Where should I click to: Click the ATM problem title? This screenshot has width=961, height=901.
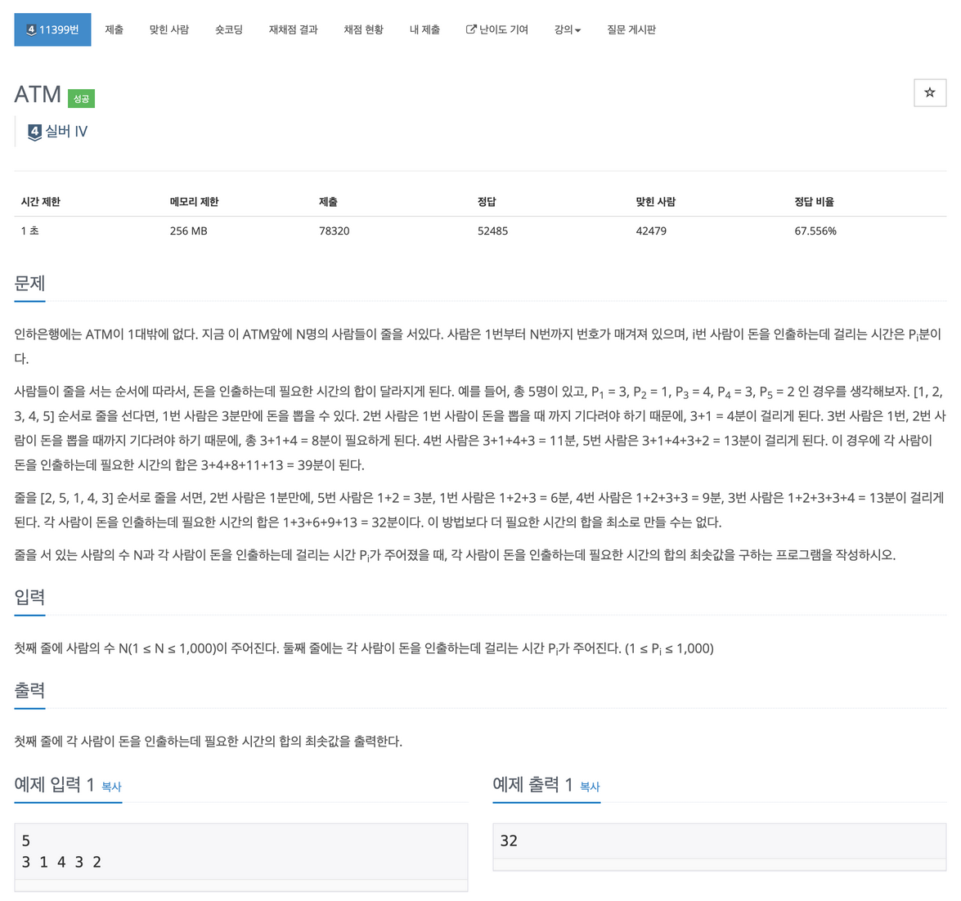38,94
